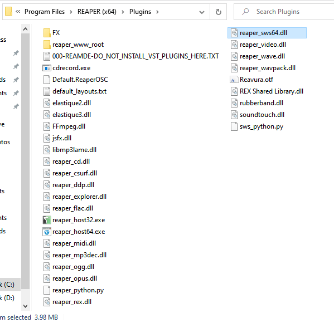Select reaper_ogg.dll file name
The width and height of the screenshot is (334, 323).
pos(73,267)
